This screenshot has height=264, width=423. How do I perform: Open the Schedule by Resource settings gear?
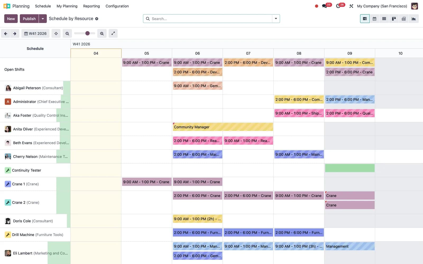tap(97, 19)
